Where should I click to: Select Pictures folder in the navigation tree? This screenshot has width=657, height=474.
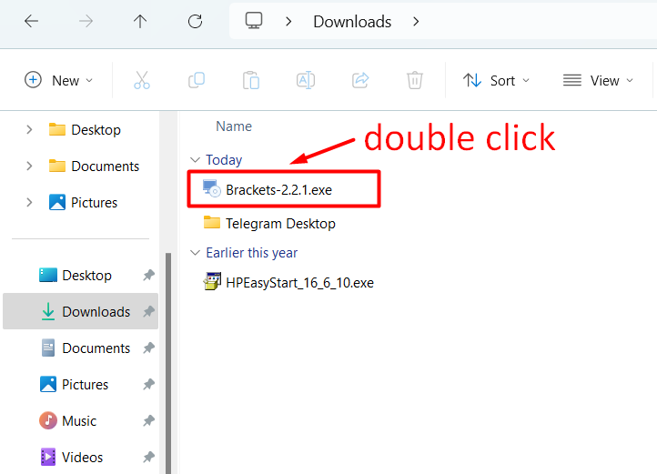click(83, 202)
